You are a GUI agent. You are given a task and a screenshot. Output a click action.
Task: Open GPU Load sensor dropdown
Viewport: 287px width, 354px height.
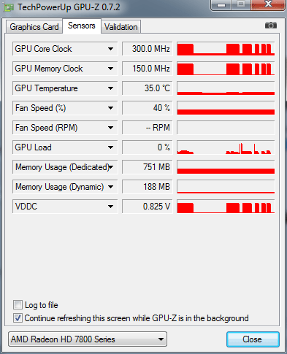click(x=110, y=147)
